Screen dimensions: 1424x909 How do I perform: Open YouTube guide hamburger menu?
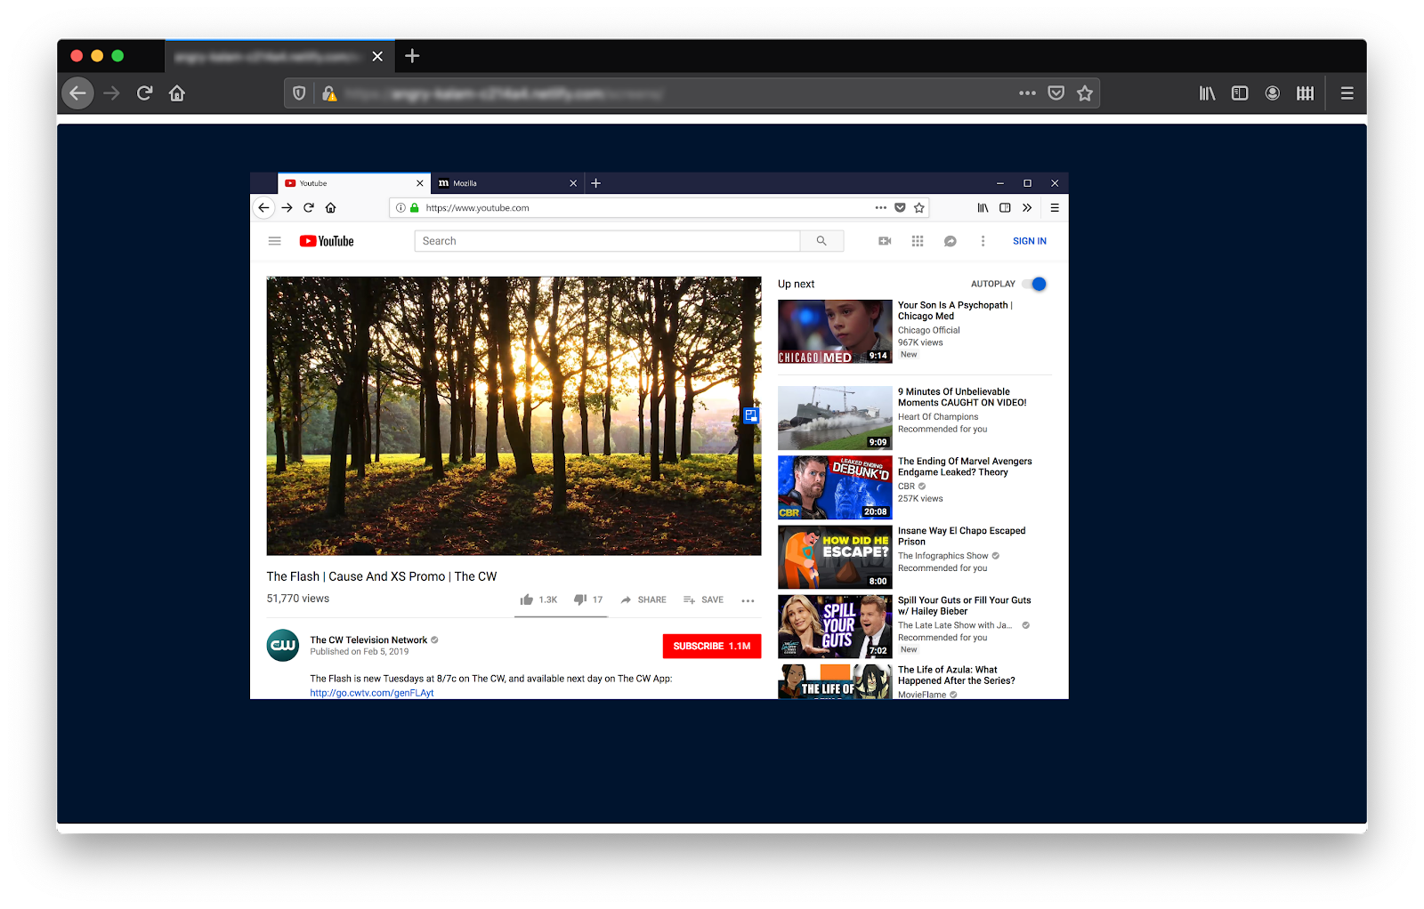[x=275, y=241]
